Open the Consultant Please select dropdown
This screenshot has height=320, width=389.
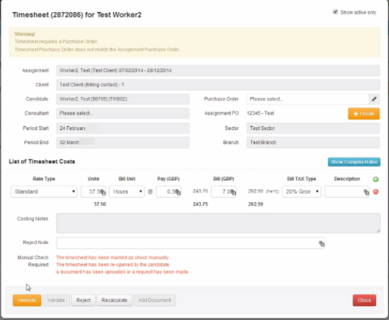click(x=123, y=113)
